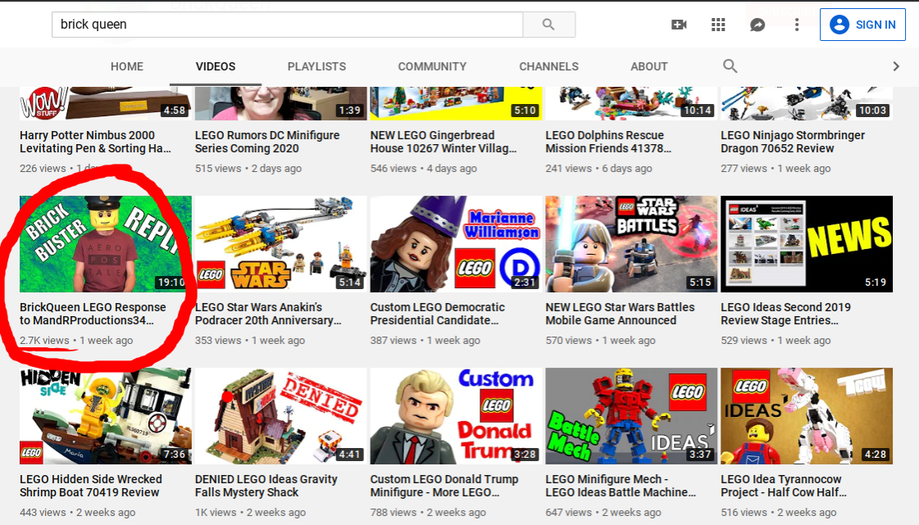Click the SIGN IN button
This screenshot has width=919, height=525.
pyautogui.click(x=862, y=24)
